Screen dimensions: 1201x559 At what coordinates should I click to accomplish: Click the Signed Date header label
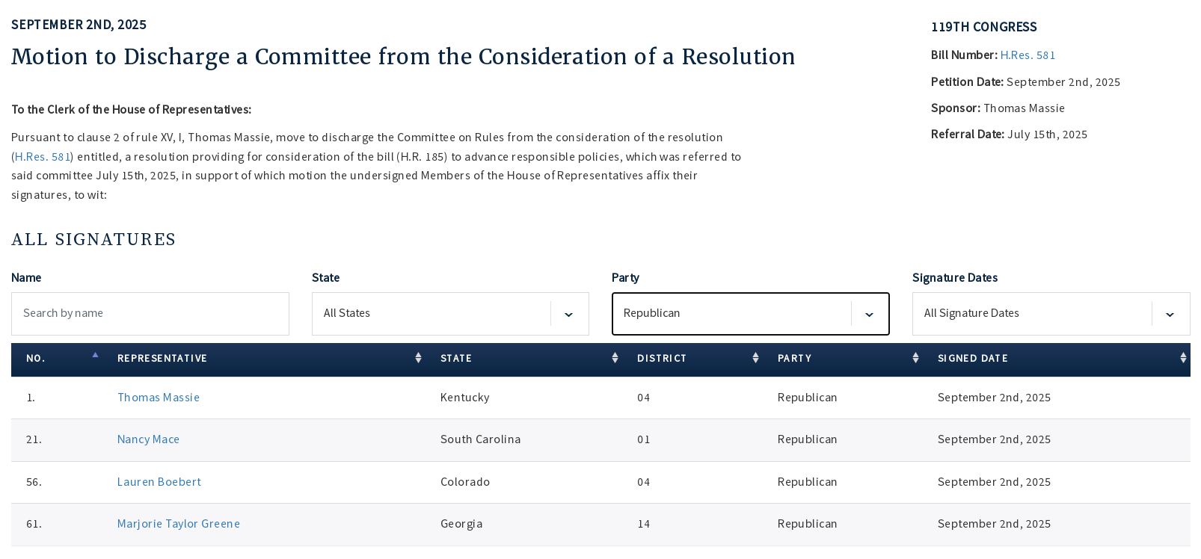[x=972, y=359]
